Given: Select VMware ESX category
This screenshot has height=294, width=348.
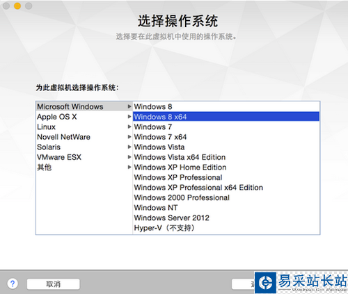Looking at the screenshot, I should coord(84,157).
